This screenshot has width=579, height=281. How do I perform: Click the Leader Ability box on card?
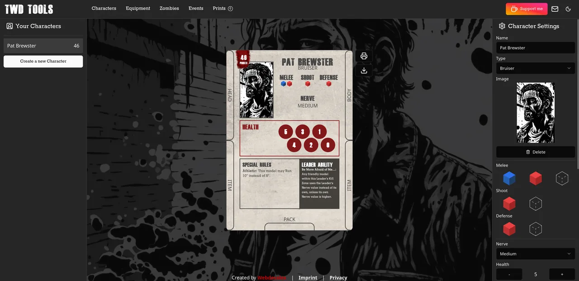[x=319, y=183]
